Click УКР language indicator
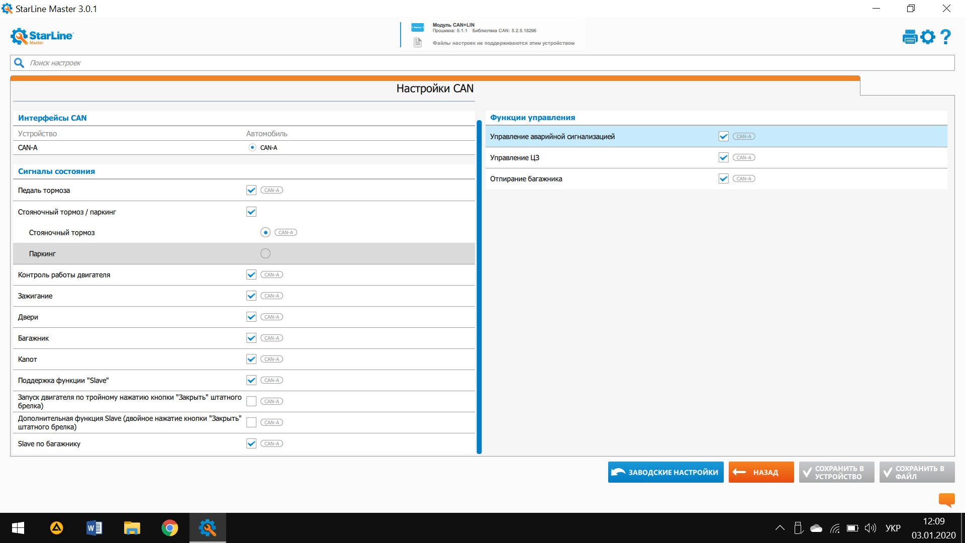The width and height of the screenshot is (965, 543). click(893, 528)
